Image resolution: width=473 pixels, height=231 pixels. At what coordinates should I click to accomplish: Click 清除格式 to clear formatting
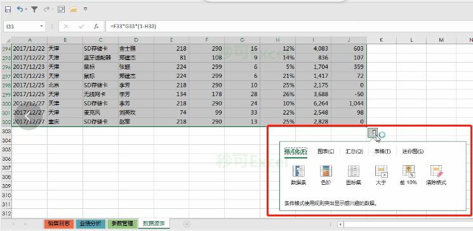click(x=436, y=175)
